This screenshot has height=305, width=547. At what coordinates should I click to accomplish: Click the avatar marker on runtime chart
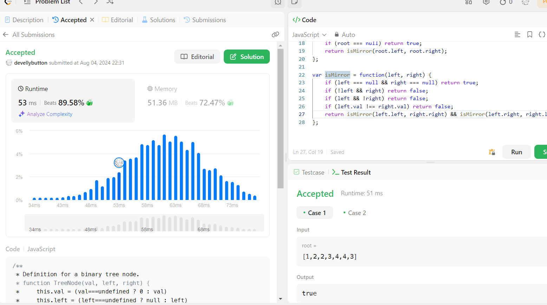click(x=119, y=163)
